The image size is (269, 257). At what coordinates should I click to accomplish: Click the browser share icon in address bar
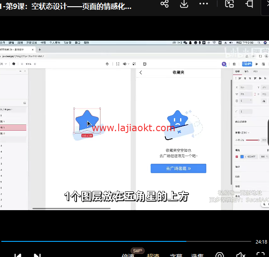247,56
